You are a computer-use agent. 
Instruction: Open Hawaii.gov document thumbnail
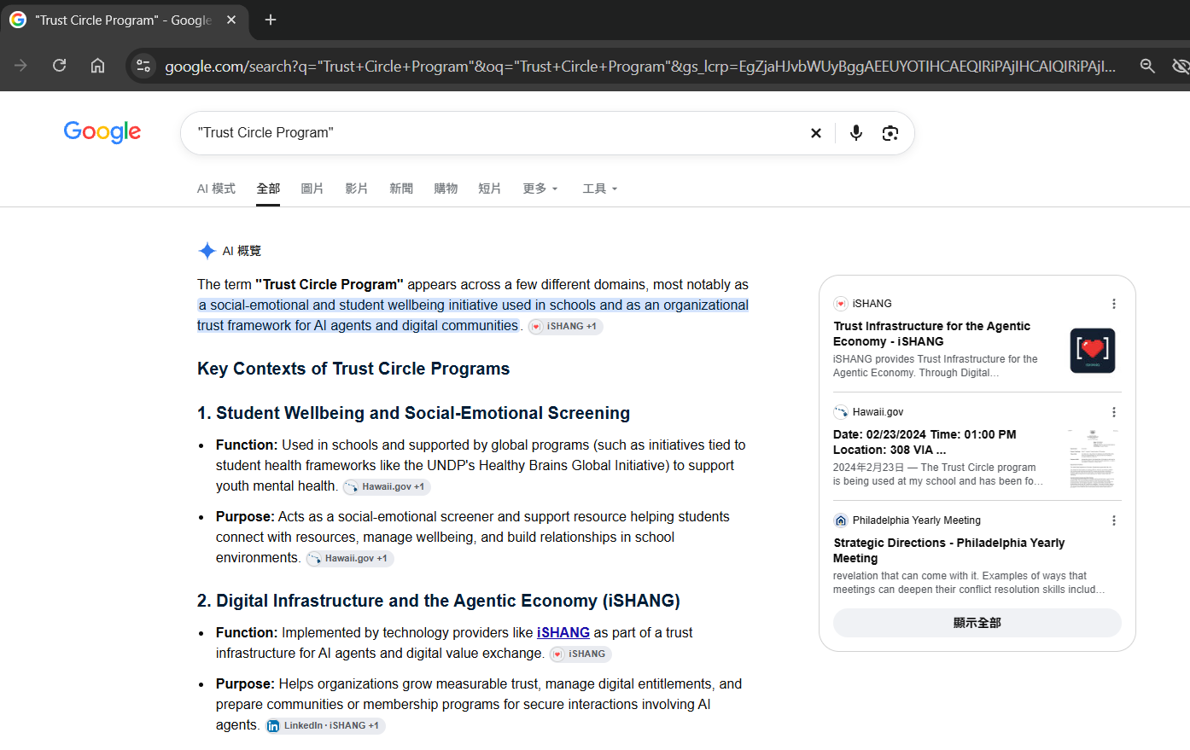1092,458
